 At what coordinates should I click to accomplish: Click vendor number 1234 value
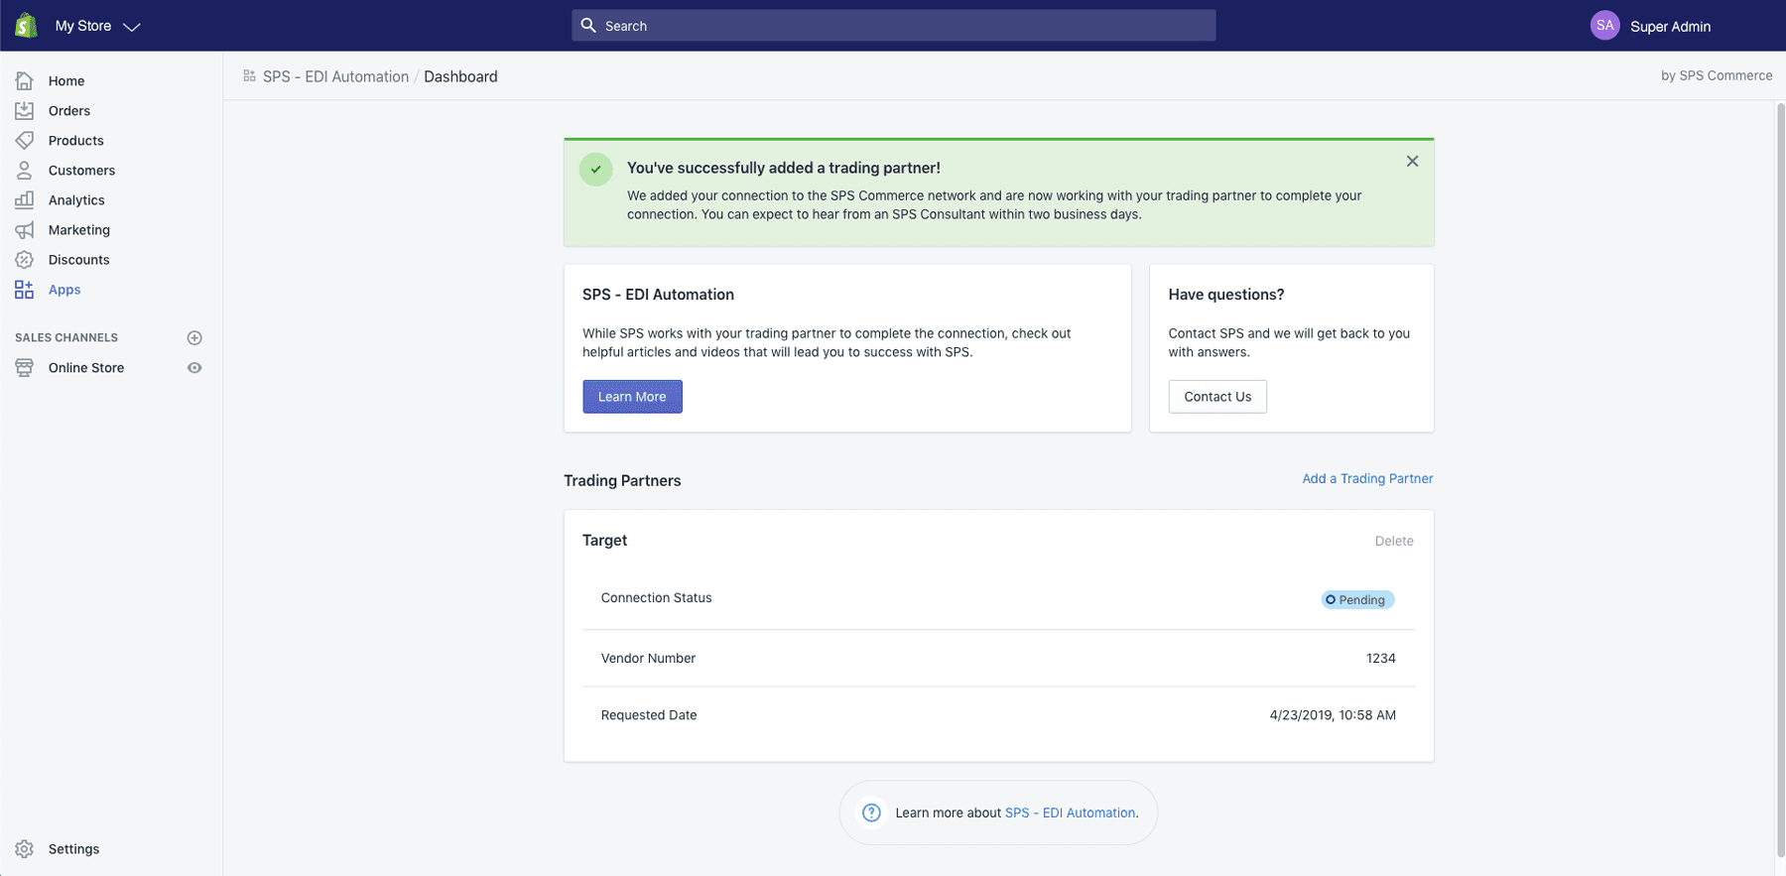(1380, 658)
